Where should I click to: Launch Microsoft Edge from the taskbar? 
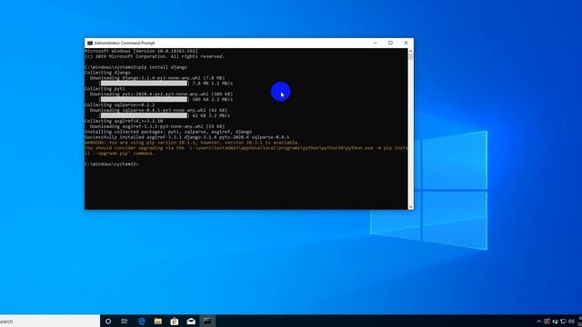click(142, 321)
